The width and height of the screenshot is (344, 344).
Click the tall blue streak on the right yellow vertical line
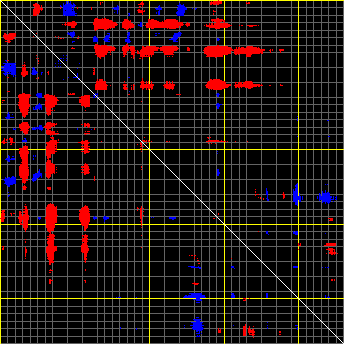coord(296,195)
